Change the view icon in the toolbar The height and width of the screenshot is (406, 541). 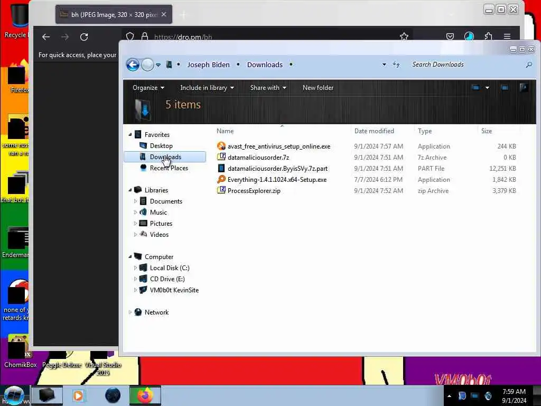pos(475,88)
